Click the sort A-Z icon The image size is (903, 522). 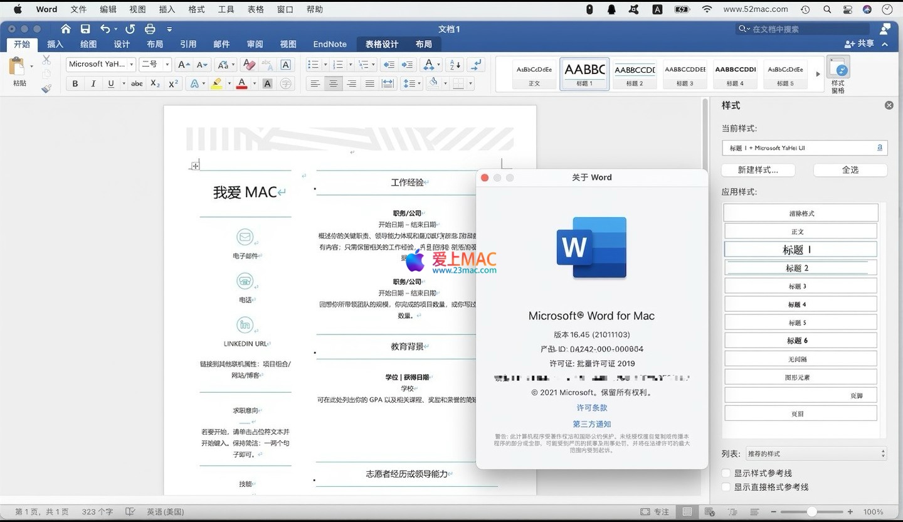455,65
